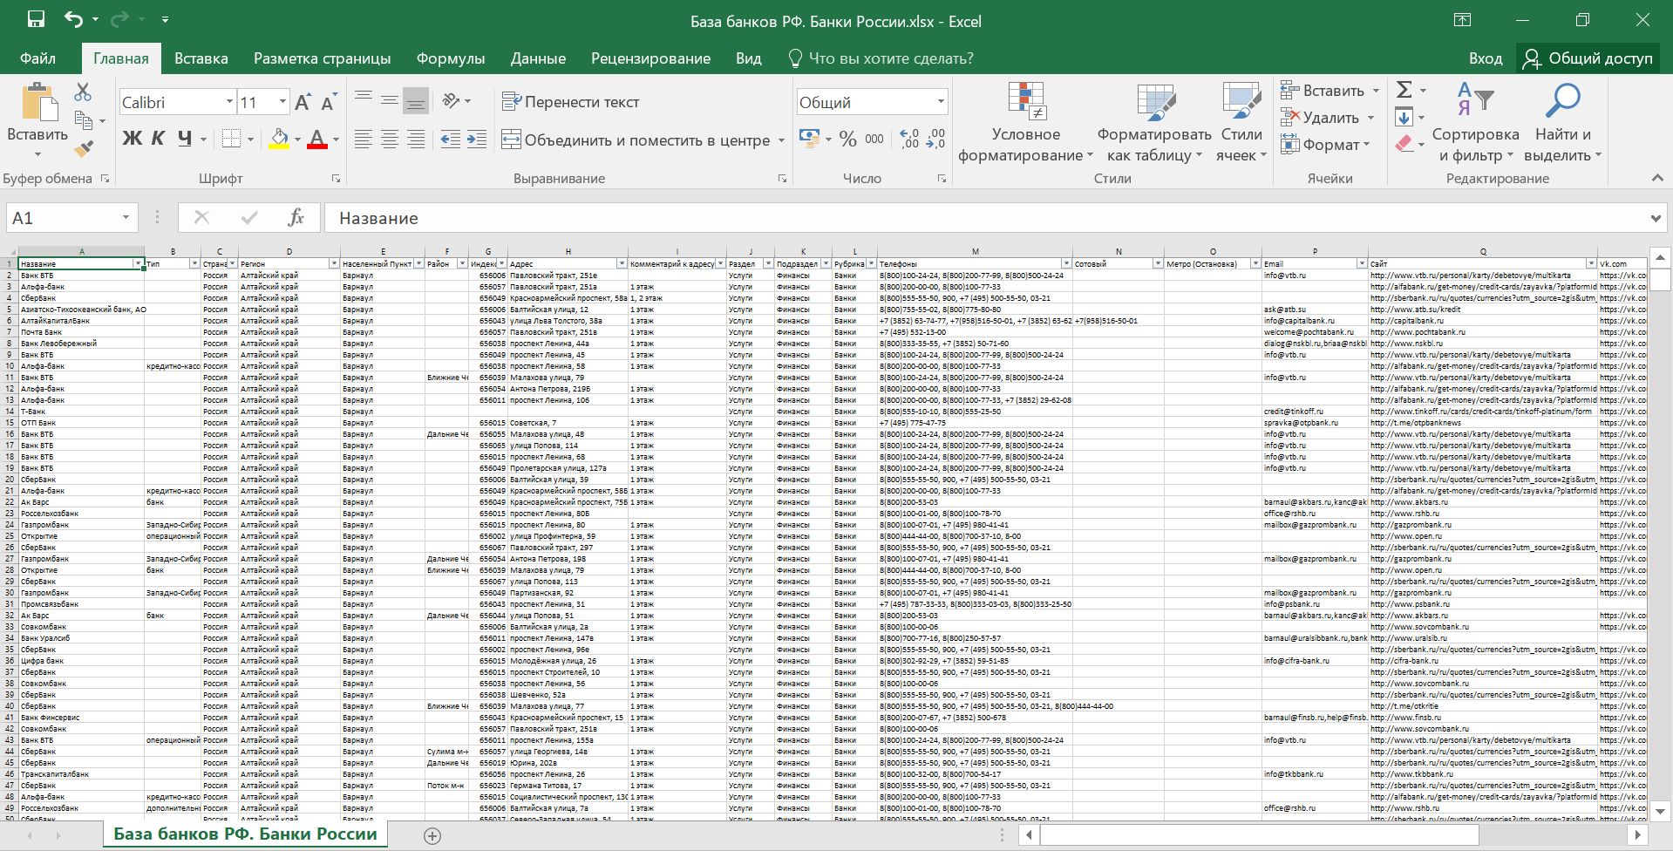Click the Increase Indent icon
This screenshot has width=1673, height=851.
point(477,140)
